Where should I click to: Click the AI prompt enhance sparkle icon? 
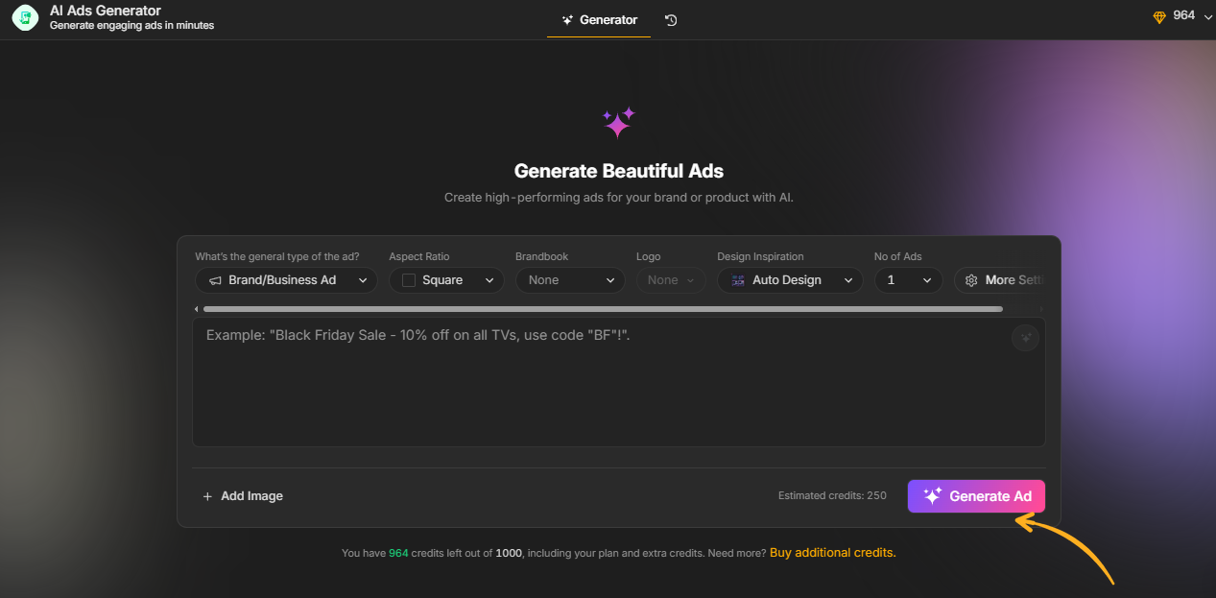pos(1025,338)
